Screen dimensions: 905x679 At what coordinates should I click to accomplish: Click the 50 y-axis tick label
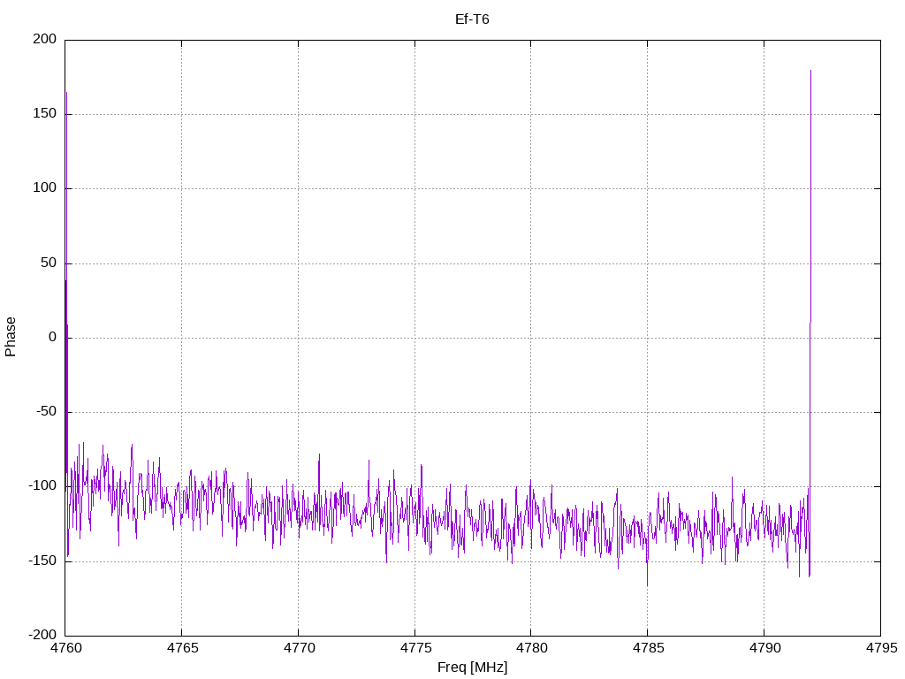pos(49,263)
